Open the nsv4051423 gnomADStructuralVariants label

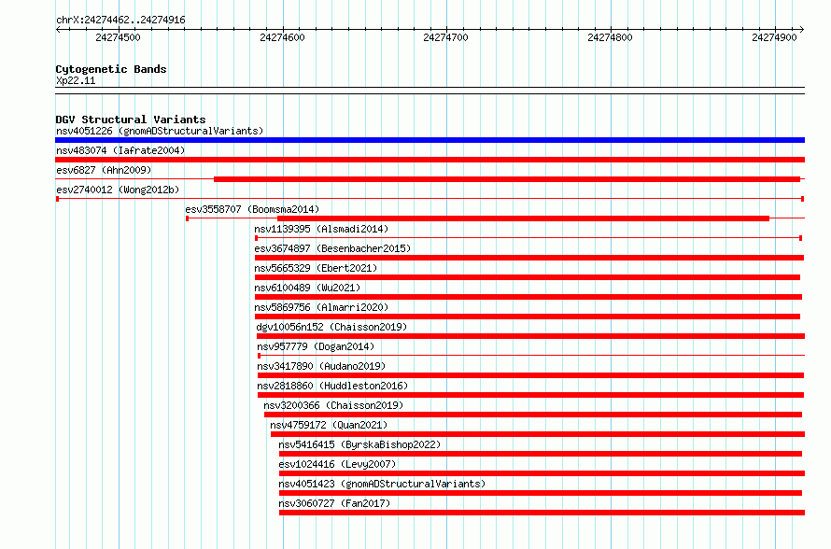(382, 484)
